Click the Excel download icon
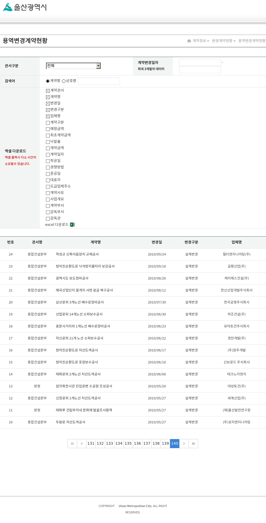 (72, 225)
